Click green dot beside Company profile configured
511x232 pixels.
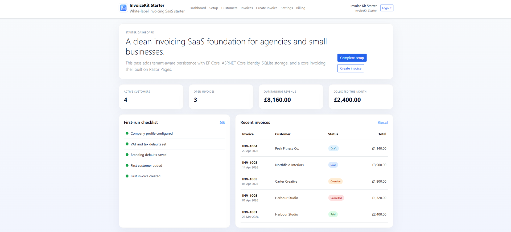[127, 133]
